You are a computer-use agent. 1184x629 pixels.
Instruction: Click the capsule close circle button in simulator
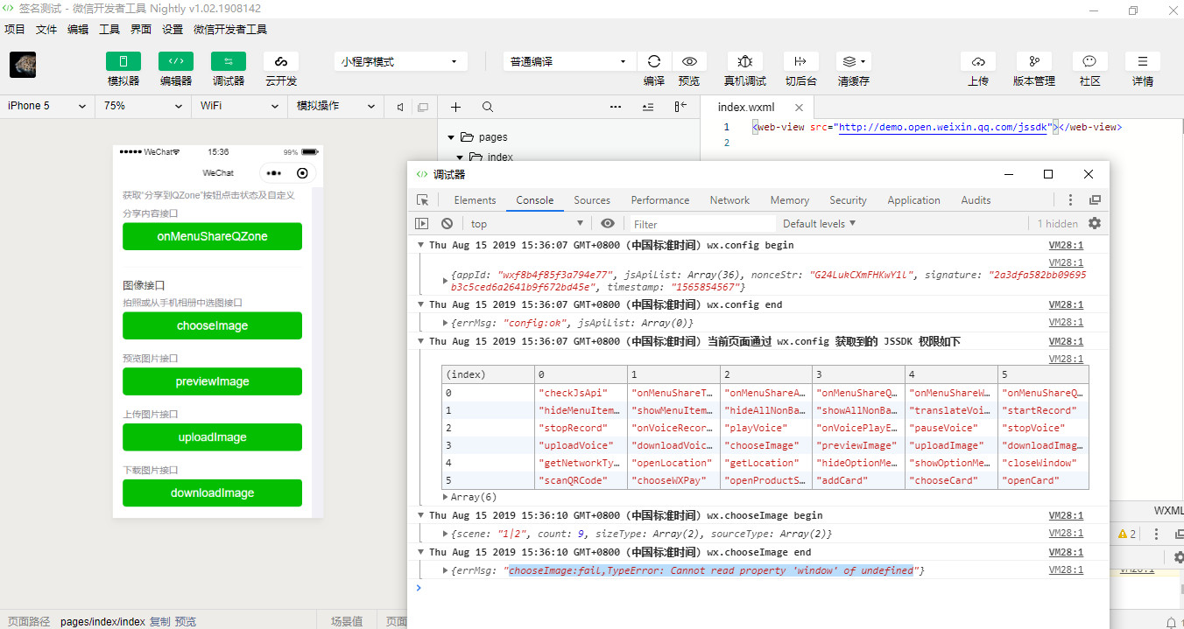pyautogui.click(x=303, y=173)
